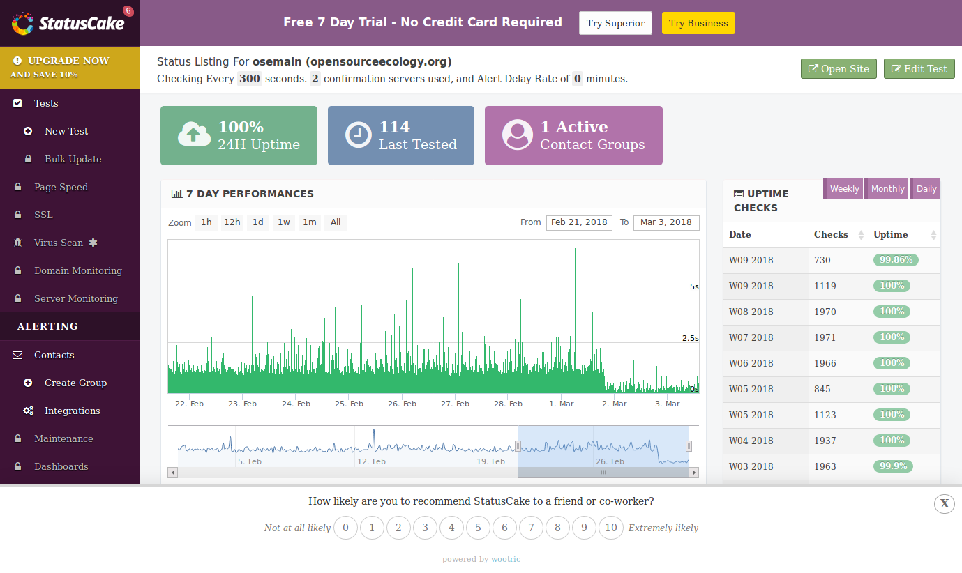Click the plus icon beside New Test
Screen dimensions: 962x573
point(28,131)
